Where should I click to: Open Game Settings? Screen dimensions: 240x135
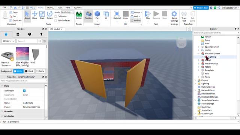click(x=174, y=16)
